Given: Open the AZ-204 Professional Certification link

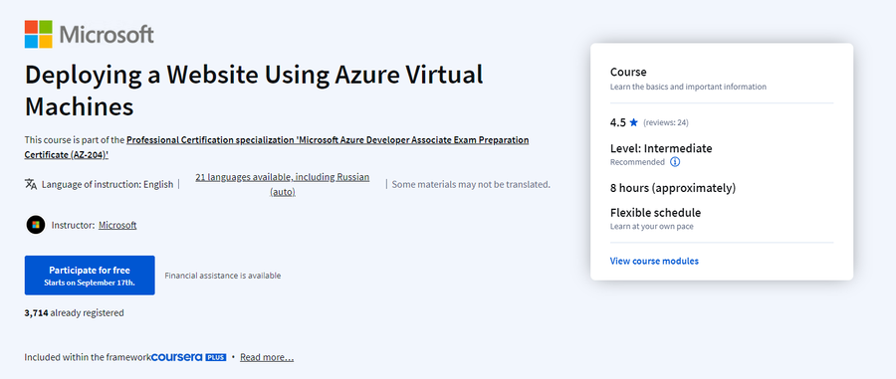Looking at the screenshot, I should click(277, 147).
